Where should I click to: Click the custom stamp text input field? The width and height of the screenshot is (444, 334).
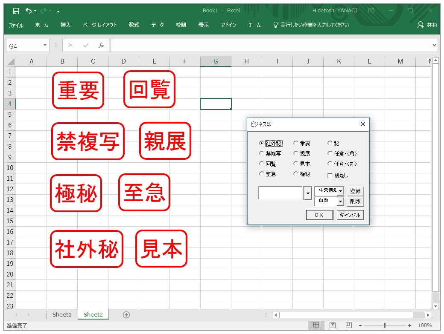pyautogui.click(x=280, y=193)
